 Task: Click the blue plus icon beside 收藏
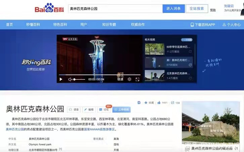[x=139, y=102]
